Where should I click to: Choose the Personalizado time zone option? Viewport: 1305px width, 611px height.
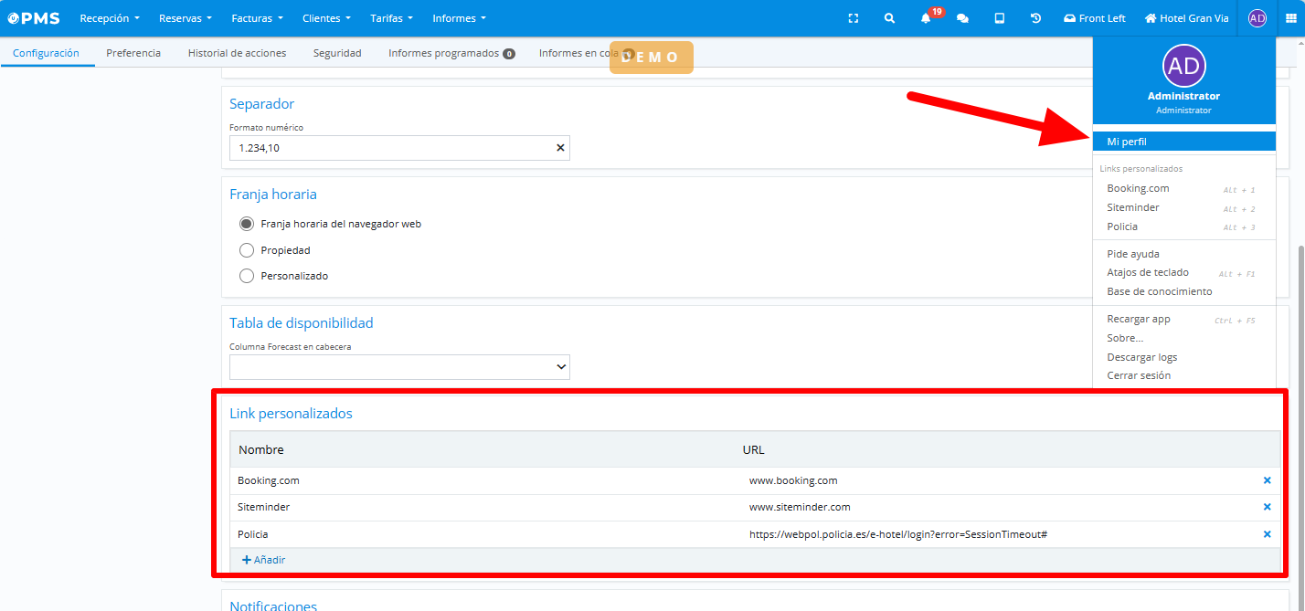point(246,276)
